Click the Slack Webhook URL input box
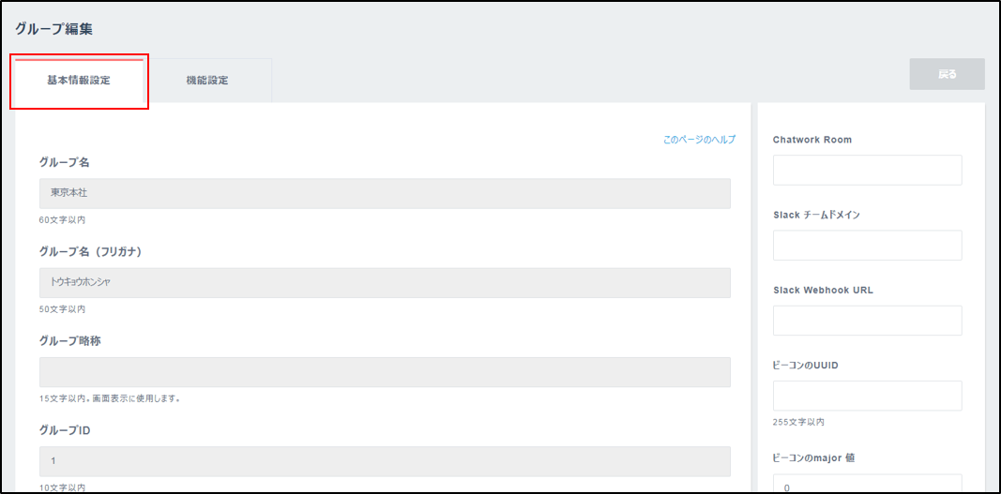This screenshot has width=1001, height=494. [867, 321]
